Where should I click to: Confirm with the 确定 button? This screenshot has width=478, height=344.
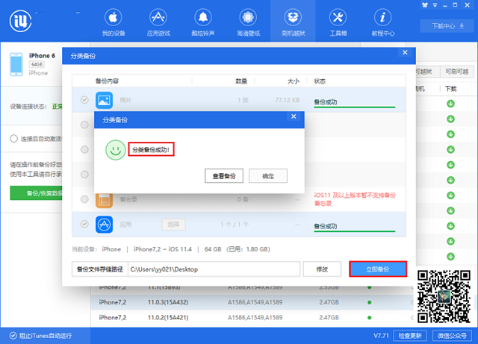(x=268, y=176)
